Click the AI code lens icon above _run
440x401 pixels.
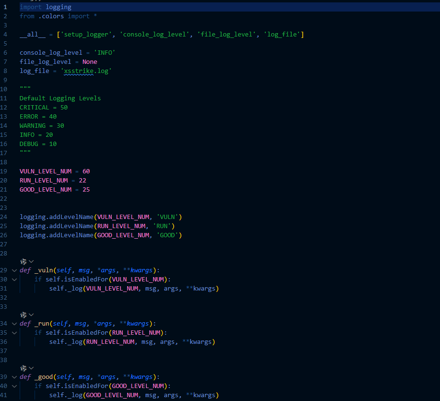coord(23,315)
